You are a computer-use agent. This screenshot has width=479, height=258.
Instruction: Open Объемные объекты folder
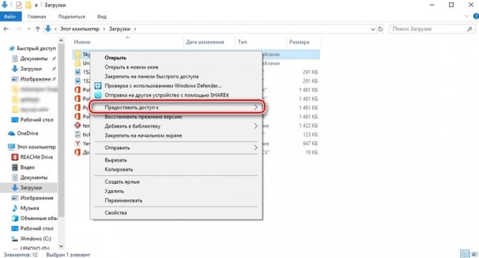(x=39, y=218)
